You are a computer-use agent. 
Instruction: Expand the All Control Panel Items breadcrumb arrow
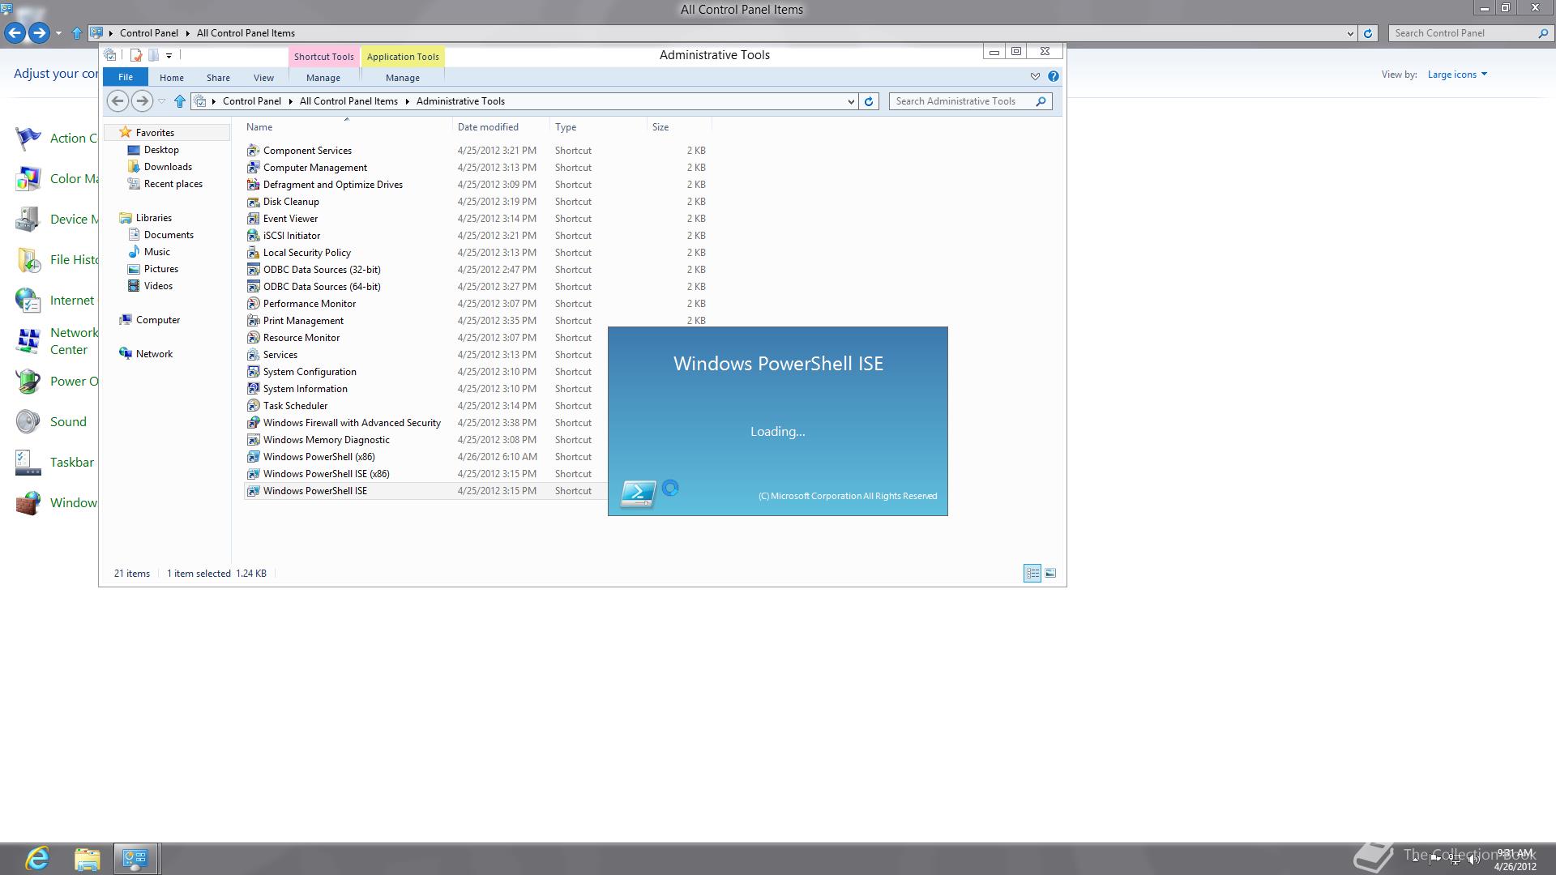[408, 101]
